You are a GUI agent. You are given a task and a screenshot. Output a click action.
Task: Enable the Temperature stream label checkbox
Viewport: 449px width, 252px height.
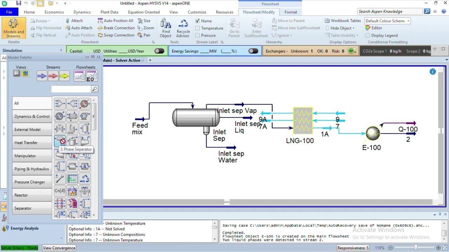coord(197,28)
